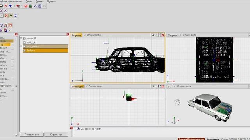Click the Спереди viewport label tab
The width and height of the screenshot is (250, 140).
(x=77, y=86)
